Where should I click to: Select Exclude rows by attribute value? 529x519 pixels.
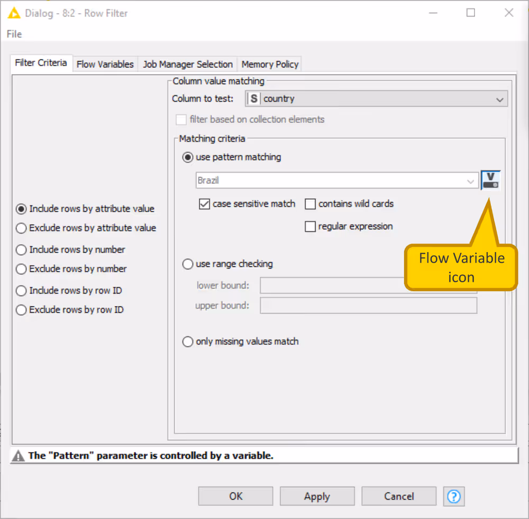pyautogui.click(x=21, y=228)
